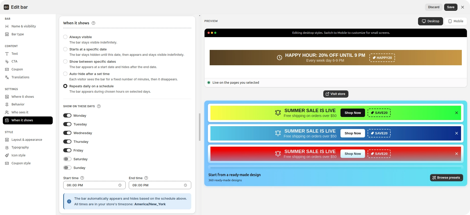Click the Visit store button
Screen dimensions: 470x215
coord(336,94)
